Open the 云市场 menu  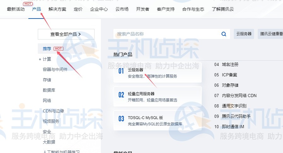click(x=122, y=9)
